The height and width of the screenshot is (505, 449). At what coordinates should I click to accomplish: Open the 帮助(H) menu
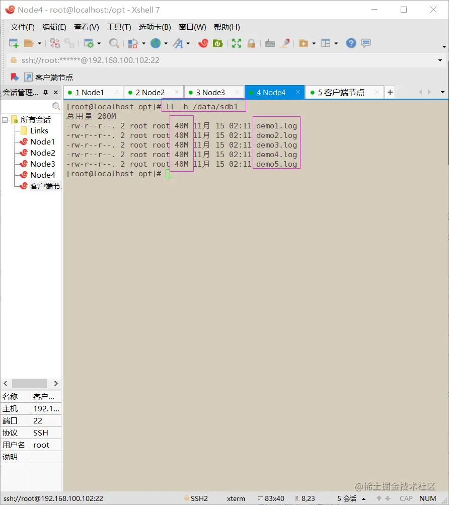(227, 27)
